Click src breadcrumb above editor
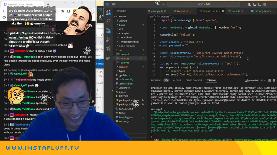 coord(152,16)
